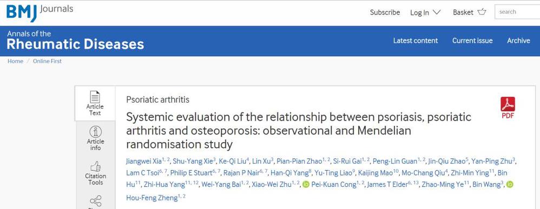Open the Article Text document icon

point(95,97)
